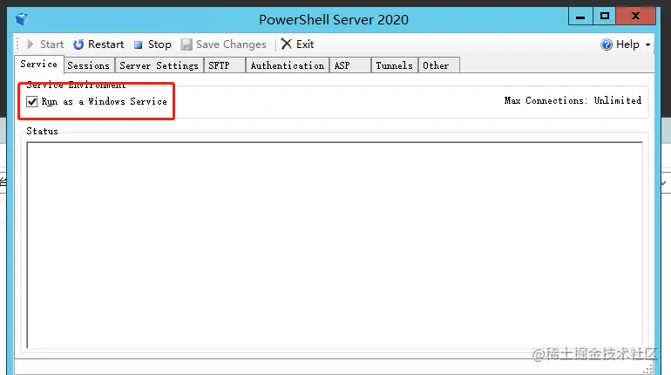
Task: Open the Help menu
Action: (625, 44)
